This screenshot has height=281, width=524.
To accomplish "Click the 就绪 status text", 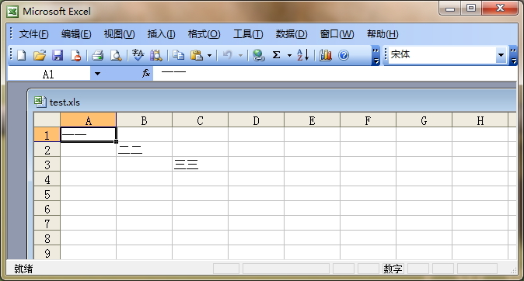I will 23,269.
